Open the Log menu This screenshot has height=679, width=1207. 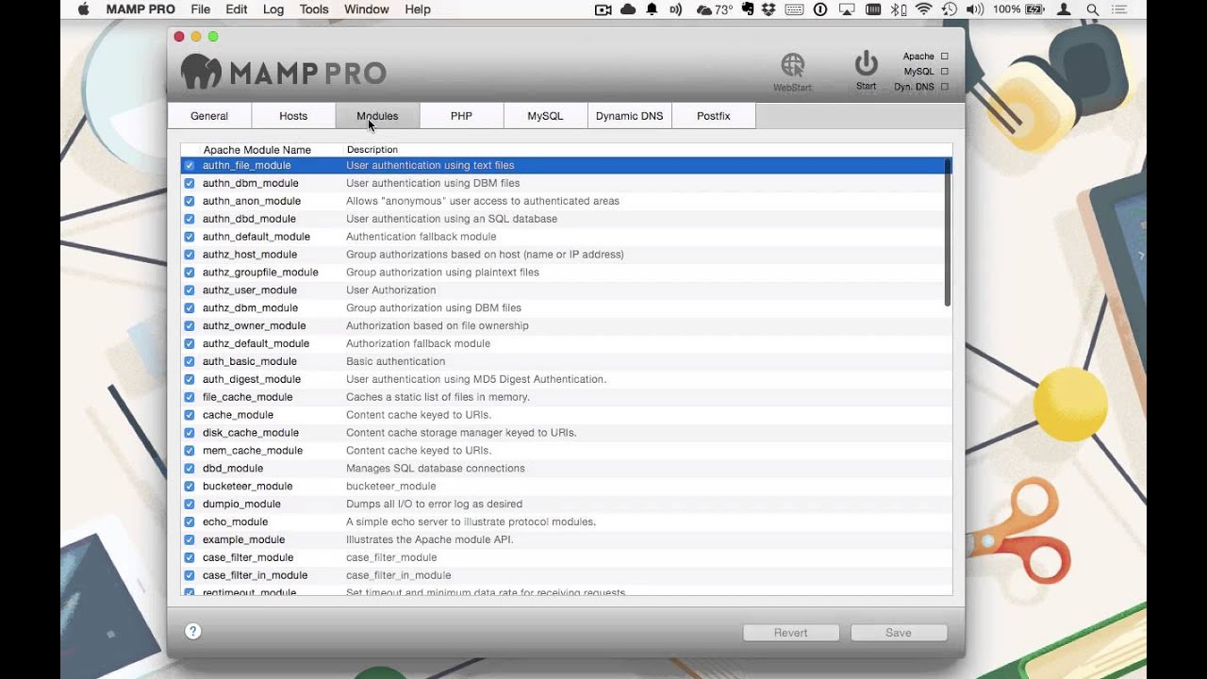273,9
